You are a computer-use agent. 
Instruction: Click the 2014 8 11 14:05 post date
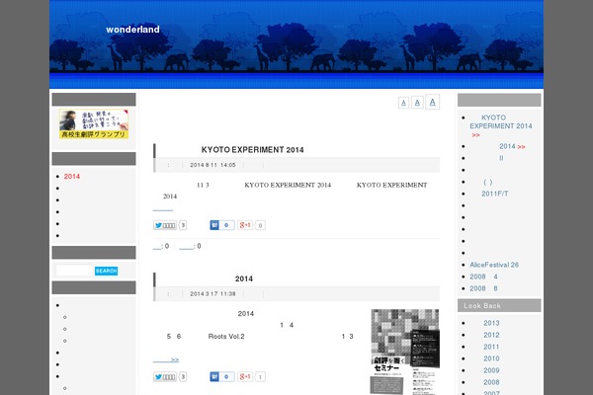(212, 165)
